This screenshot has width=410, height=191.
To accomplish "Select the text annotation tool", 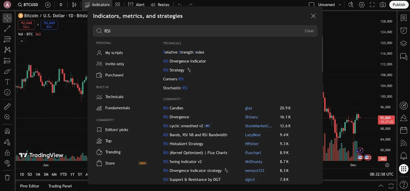I will (7, 82).
